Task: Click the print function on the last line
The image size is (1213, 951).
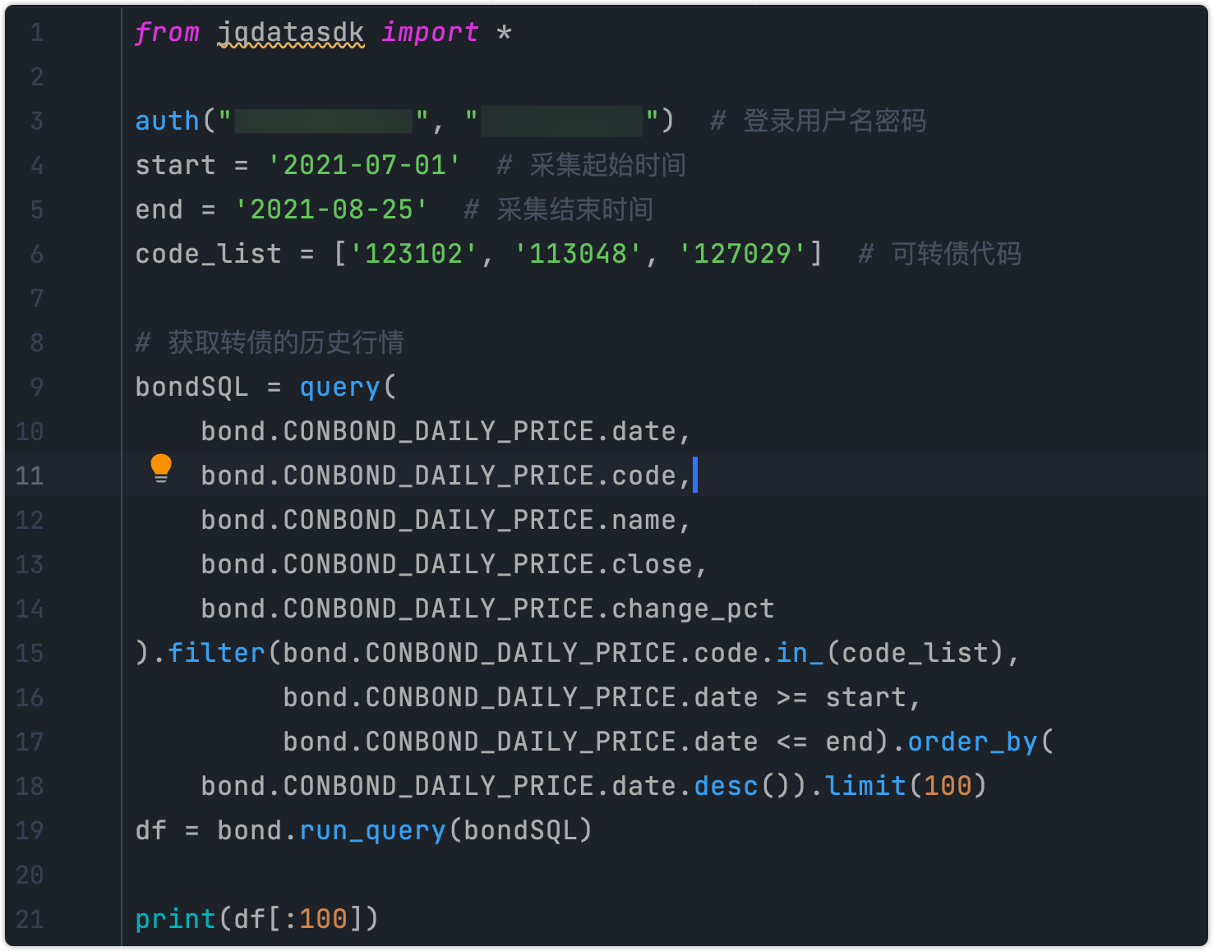Action: [175, 920]
